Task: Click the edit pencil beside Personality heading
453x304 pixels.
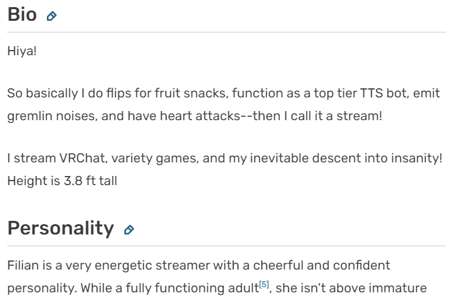Action: (x=129, y=230)
